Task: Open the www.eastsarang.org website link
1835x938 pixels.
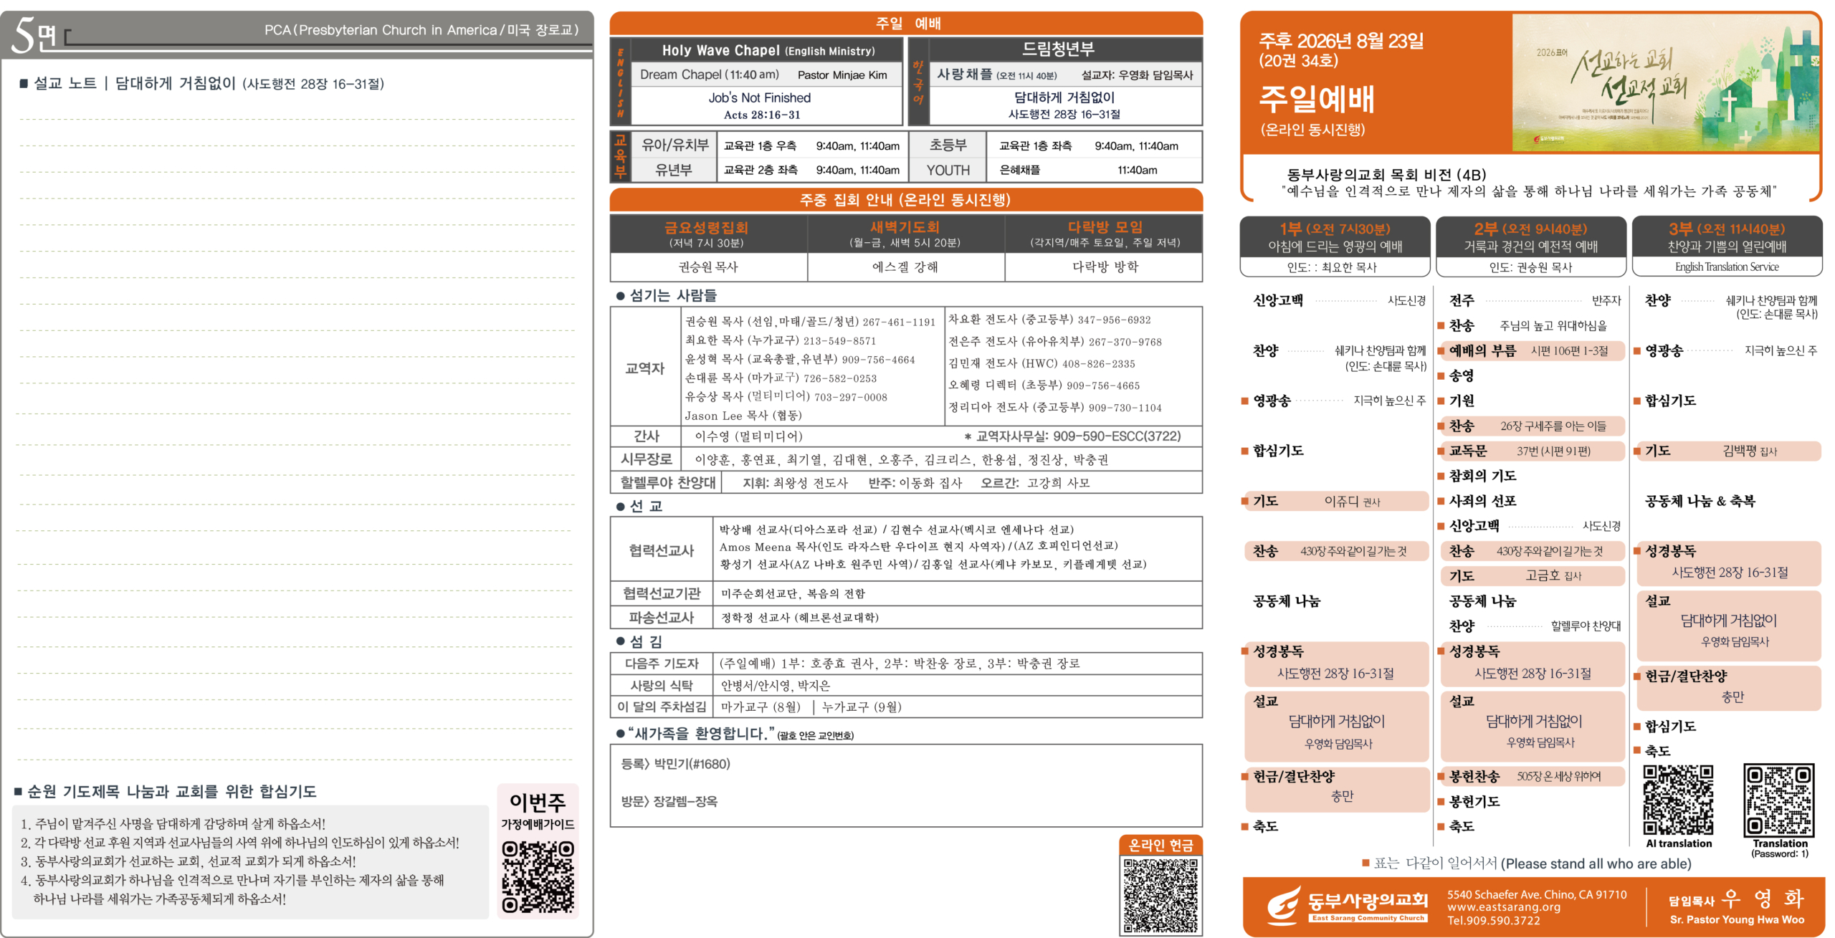Action: coord(1504,907)
